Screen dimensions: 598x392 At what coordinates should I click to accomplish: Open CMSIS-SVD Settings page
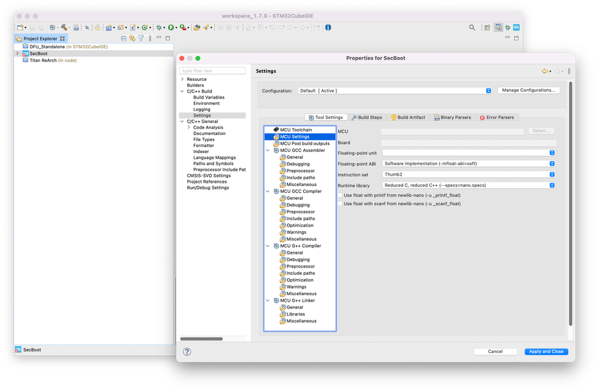pyautogui.click(x=209, y=176)
